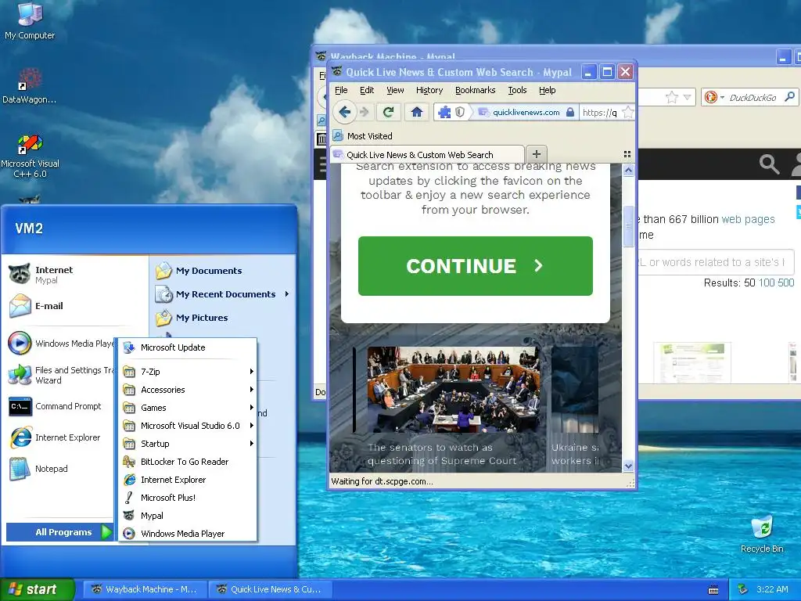
Task: Reload the quicklivenews.com page
Action: pos(388,112)
